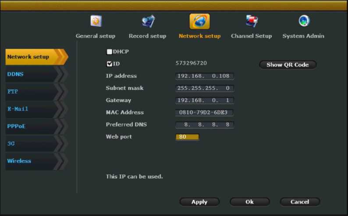Open Record setup icon
The image size is (348, 216).
[148, 21]
